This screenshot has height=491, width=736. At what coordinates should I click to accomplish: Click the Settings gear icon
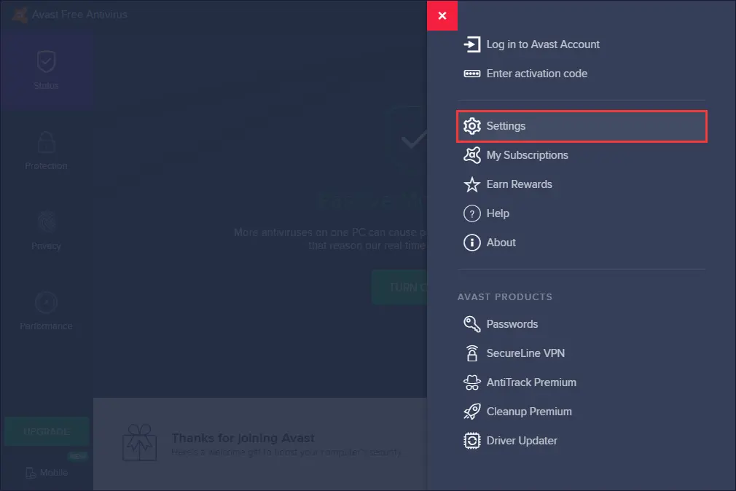click(x=471, y=126)
